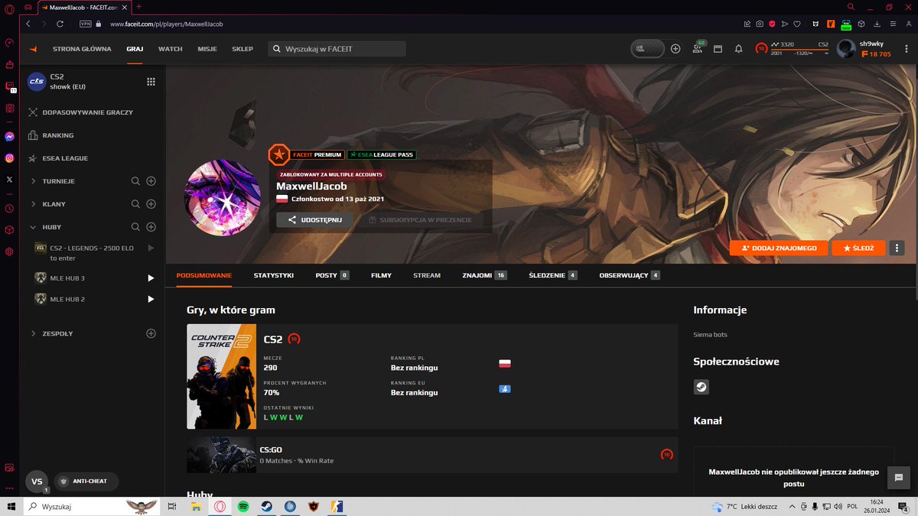Open Instagram in the Opera sidebar

tap(9, 158)
